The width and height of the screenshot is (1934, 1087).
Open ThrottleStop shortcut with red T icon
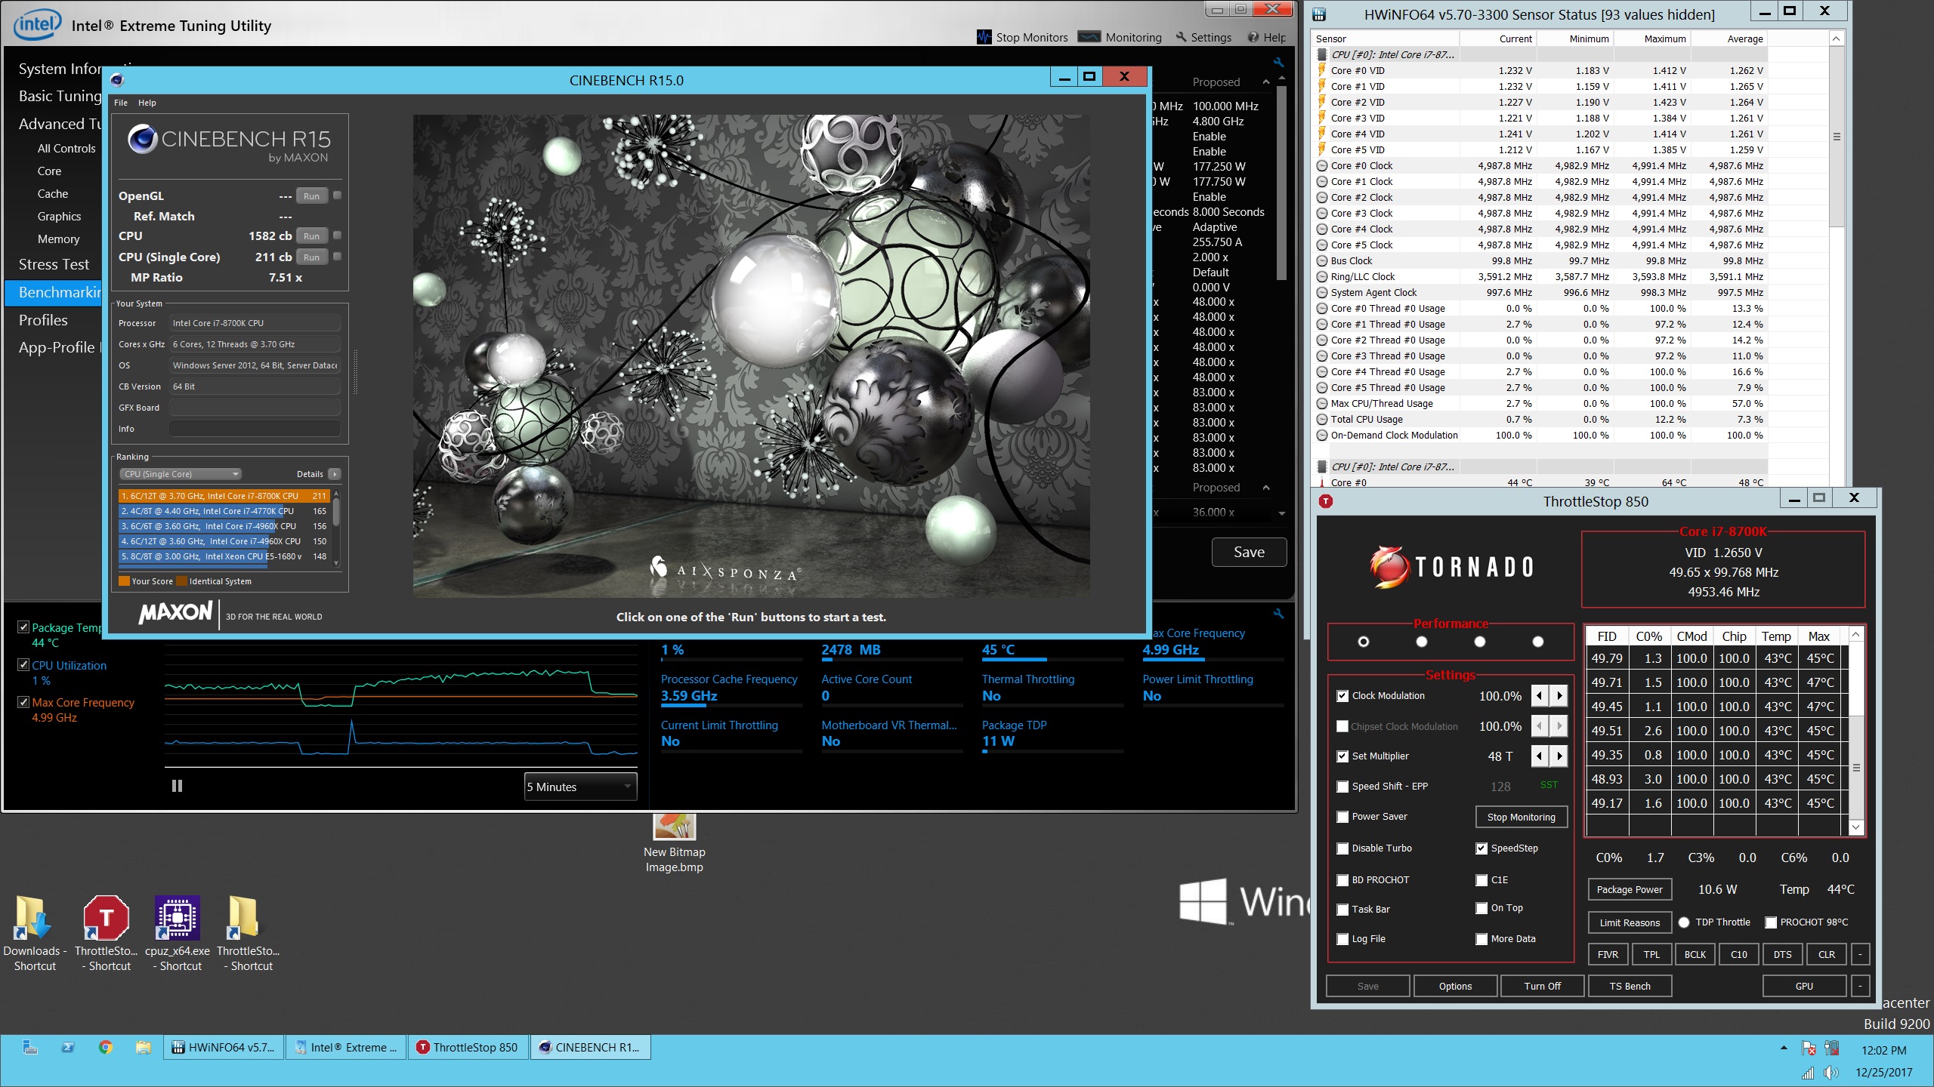106,932
